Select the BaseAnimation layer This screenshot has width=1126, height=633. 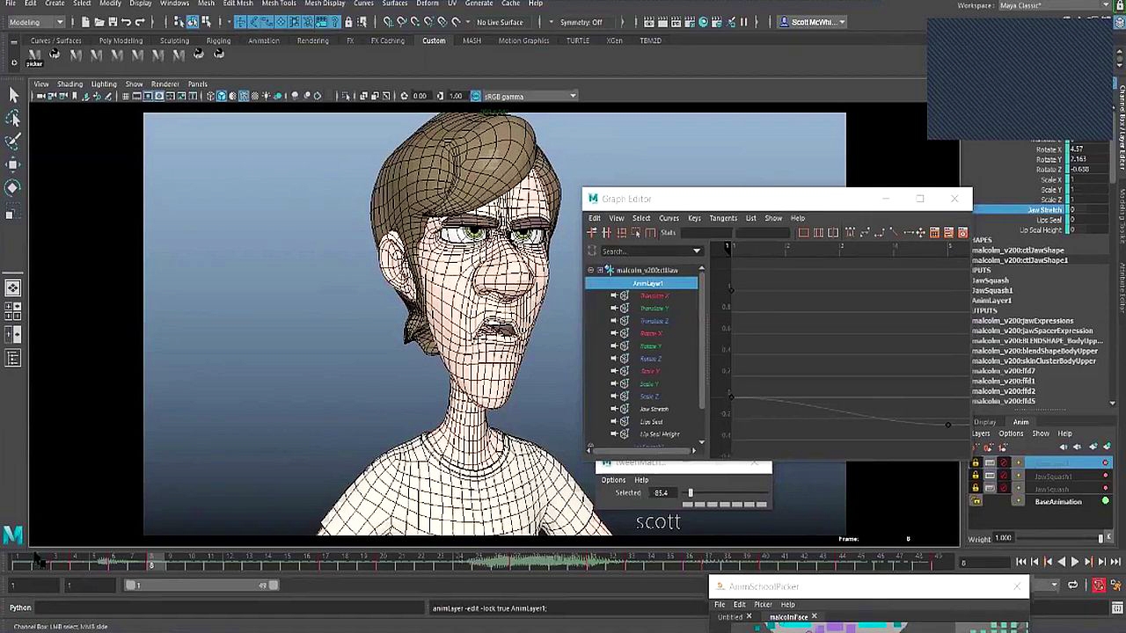tap(1057, 502)
